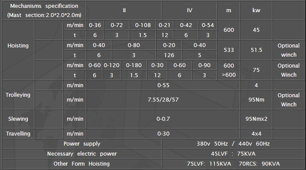
Task: Select the 0-55 trolleying speed
Action: point(163,85)
